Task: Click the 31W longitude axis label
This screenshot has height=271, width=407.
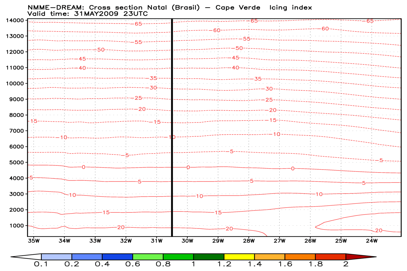Action: click(157, 241)
